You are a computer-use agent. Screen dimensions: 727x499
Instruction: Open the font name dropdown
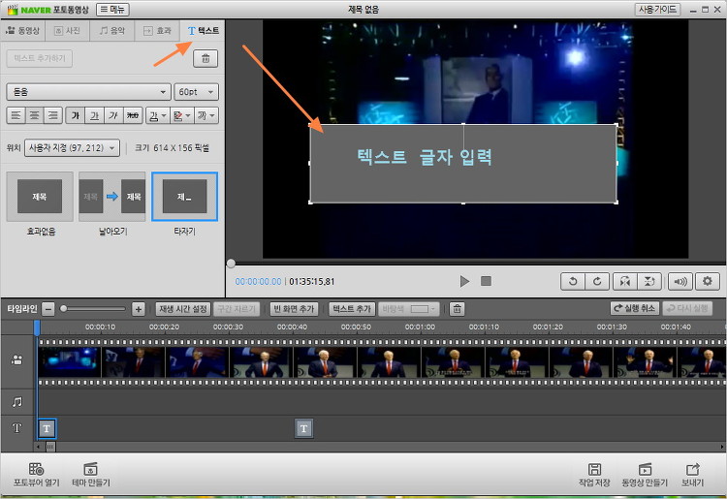pos(87,92)
